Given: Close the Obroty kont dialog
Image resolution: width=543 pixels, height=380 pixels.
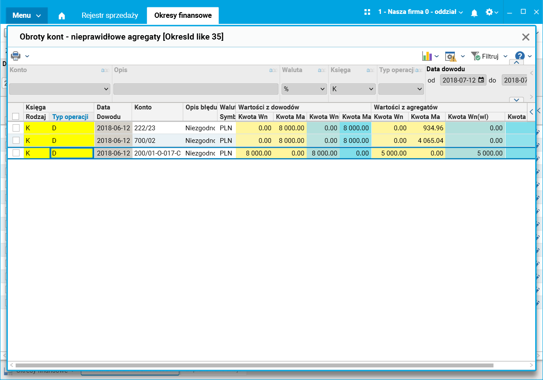Looking at the screenshot, I should (526, 37).
